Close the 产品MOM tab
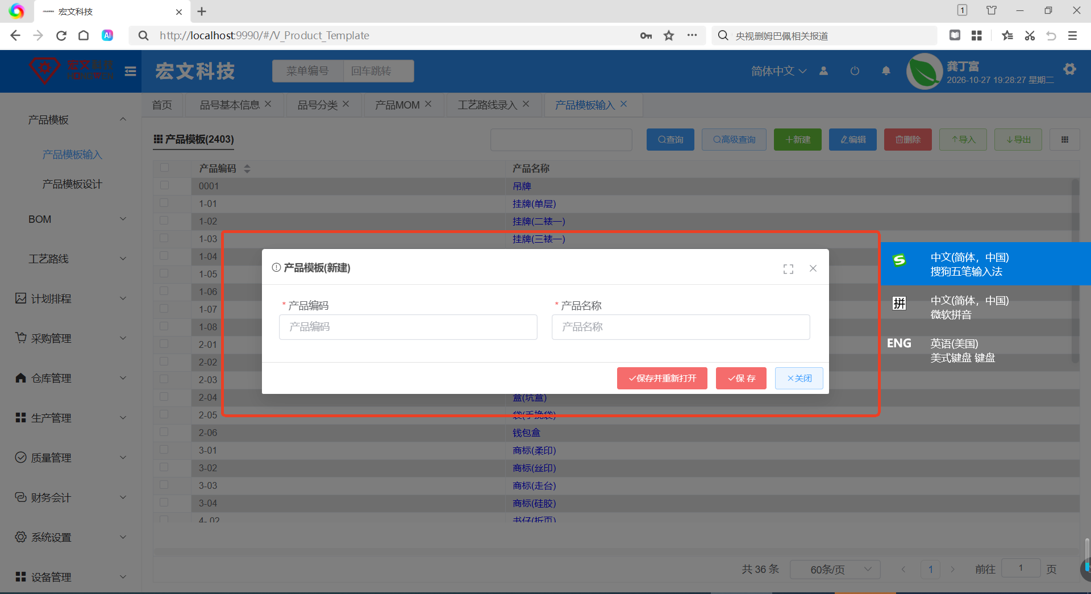Screen dimensions: 1091x594 (428, 104)
